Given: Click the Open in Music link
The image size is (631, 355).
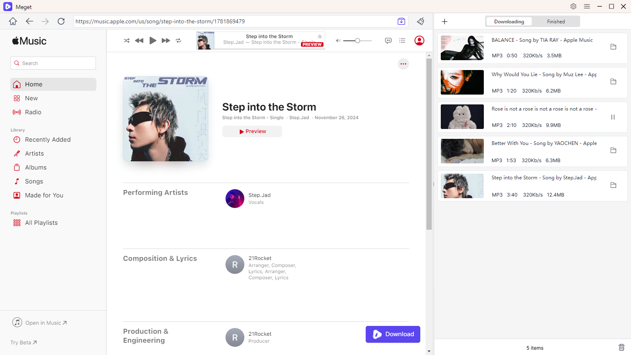Looking at the screenshot, I should pos(40,323).
